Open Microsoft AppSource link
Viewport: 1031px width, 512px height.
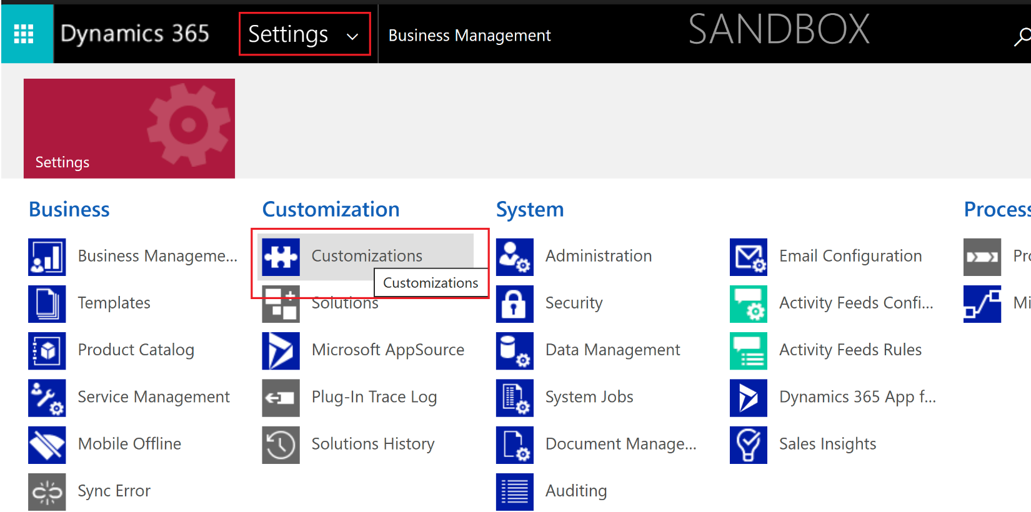[388, 350]
